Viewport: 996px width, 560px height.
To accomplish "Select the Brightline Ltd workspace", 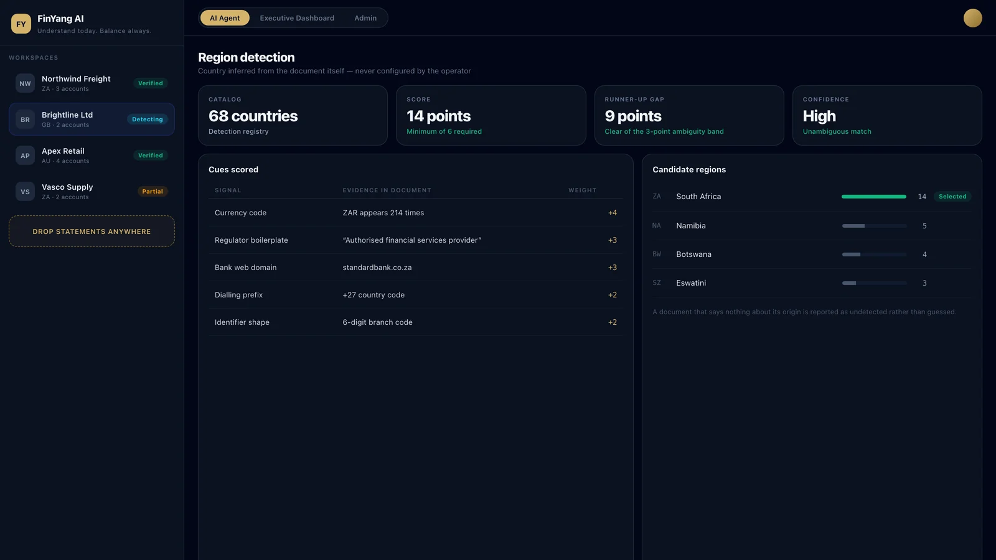I will pyautogui.click(x=92, y=119).
